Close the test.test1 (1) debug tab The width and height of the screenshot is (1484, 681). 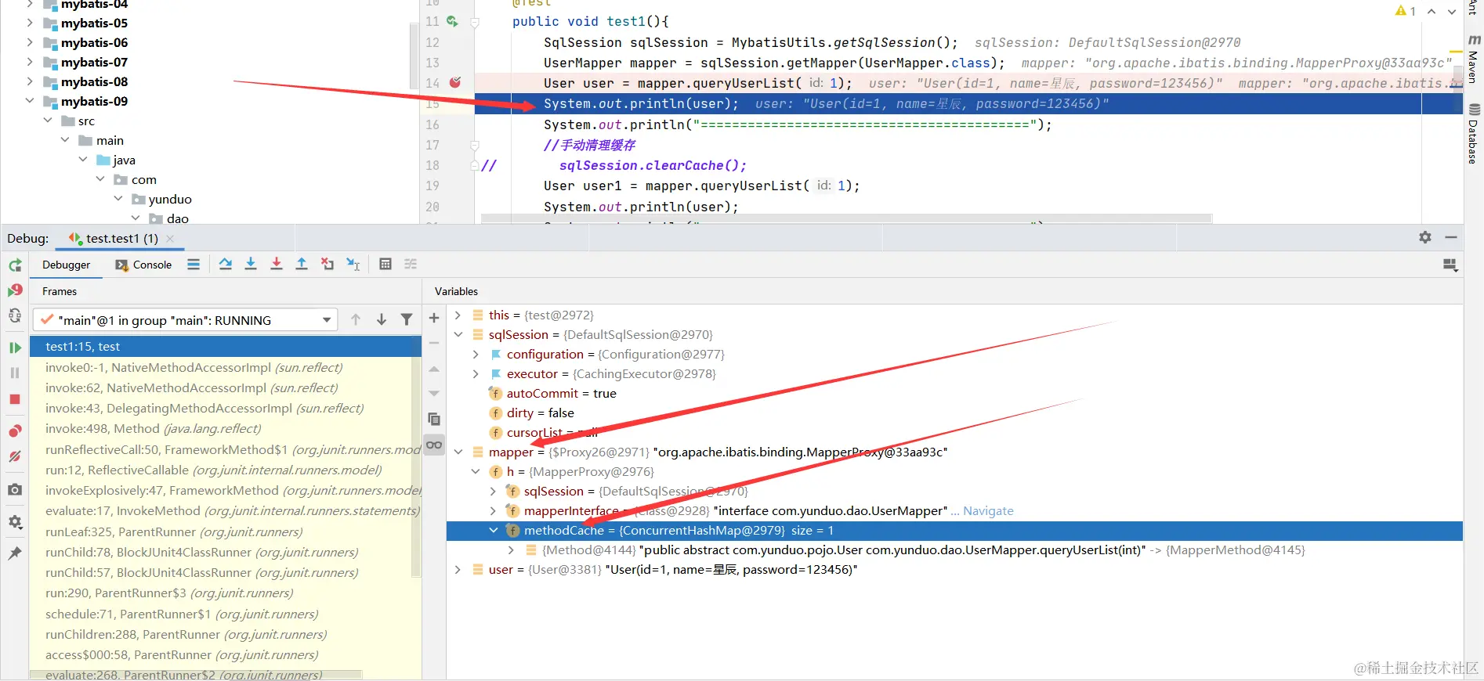click(x=170, y=238)
